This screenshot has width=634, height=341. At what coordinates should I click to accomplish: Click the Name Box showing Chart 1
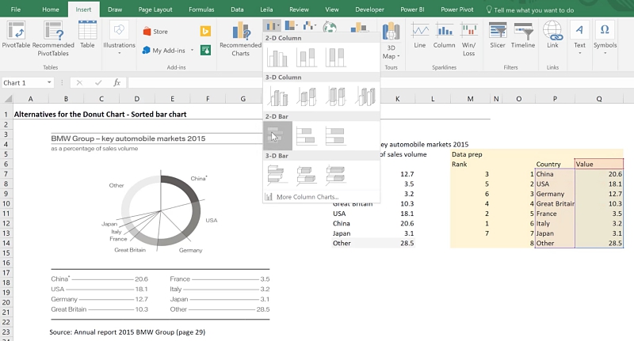coord(24,82)
